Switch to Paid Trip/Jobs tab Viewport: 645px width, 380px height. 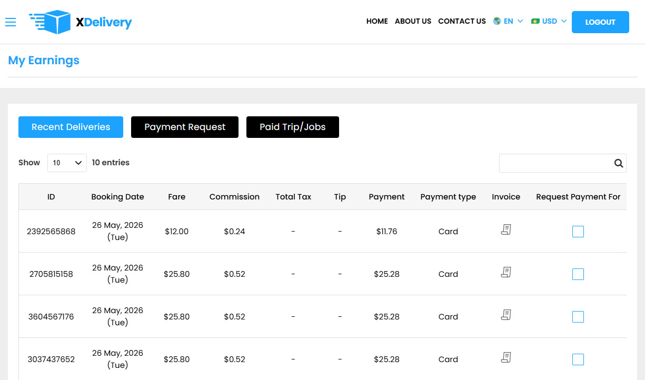click(293, 127)
